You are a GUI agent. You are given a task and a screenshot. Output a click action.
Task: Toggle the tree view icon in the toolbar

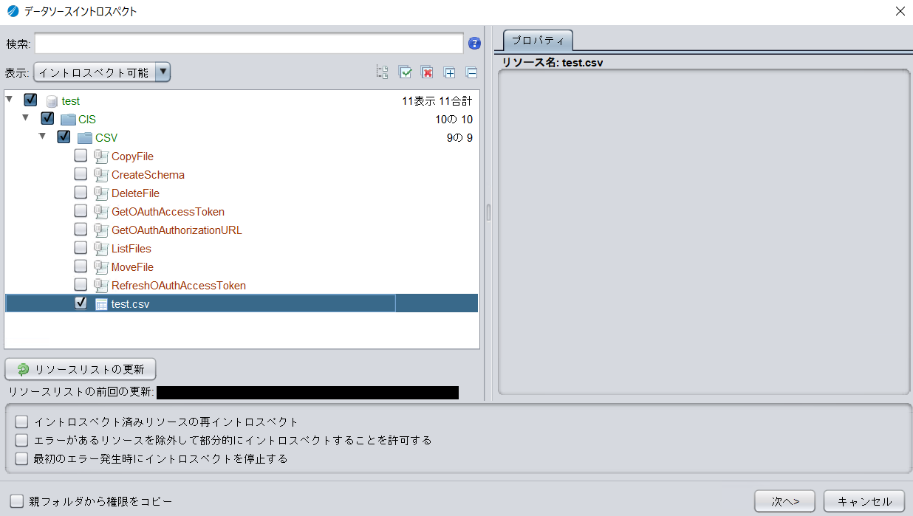(x=382, y=72)
